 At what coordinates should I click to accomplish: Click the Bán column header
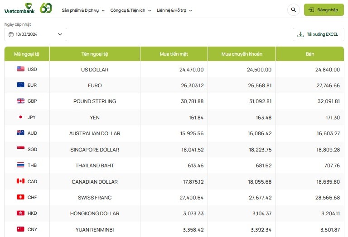(x=309, y=54)
